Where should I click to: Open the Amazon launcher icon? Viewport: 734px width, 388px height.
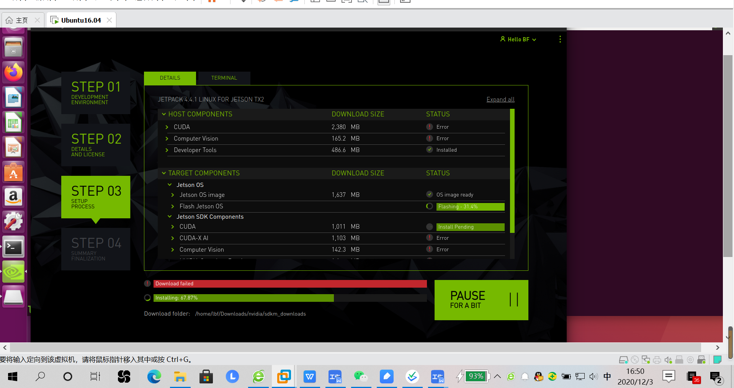[x=13, y=197]
